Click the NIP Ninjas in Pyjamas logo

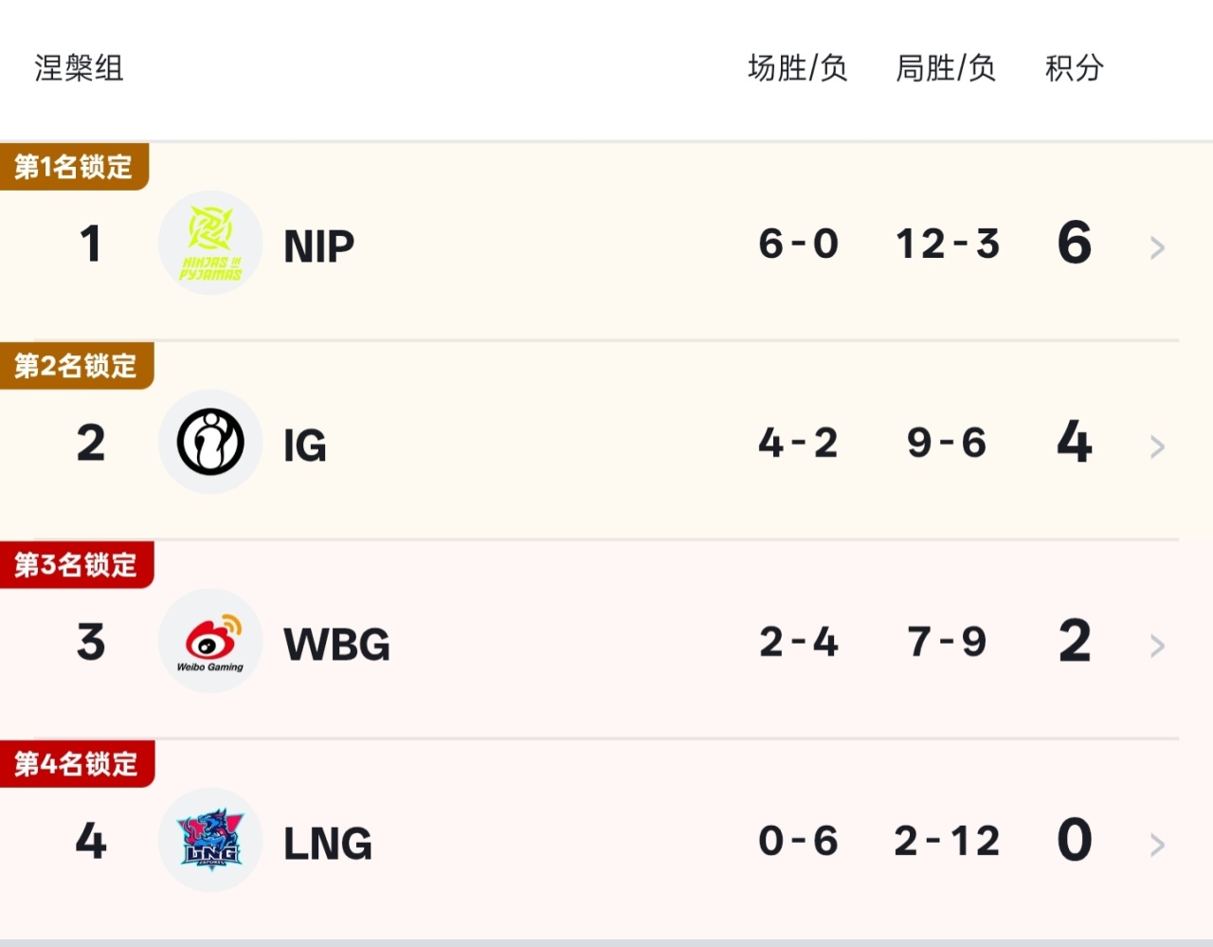tap(210, 243)
